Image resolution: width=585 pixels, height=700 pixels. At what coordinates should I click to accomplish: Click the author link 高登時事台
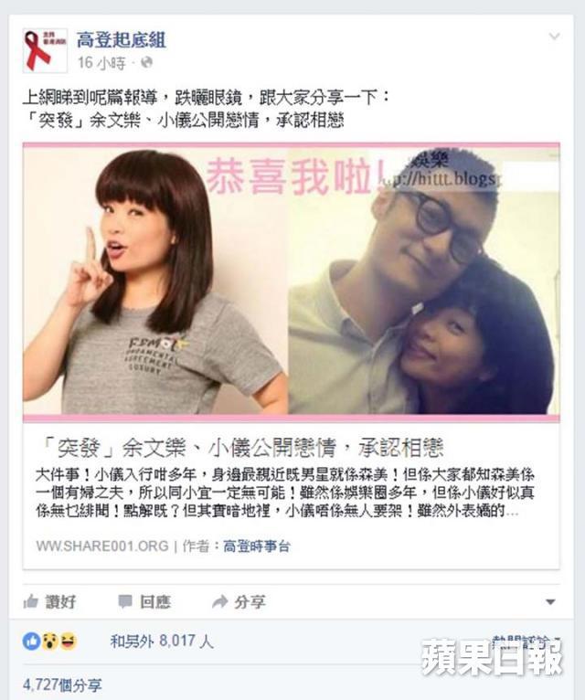coord(257,546)
